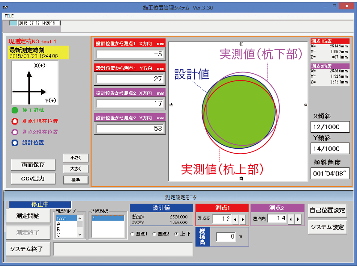Click the 2514.9mm X value under 測点1位置
Image resolution: width=357 pixels, height=268 pixels.
point(339,46)
